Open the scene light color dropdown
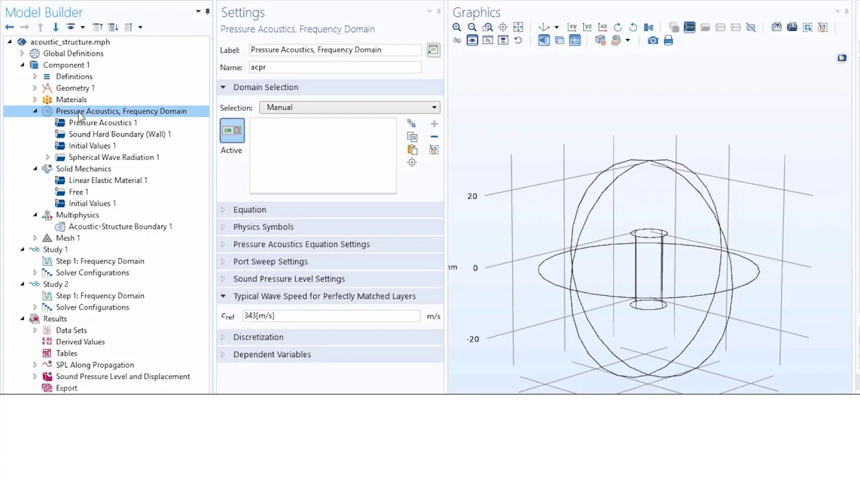The image size is (860, 484). pos(628,40)
